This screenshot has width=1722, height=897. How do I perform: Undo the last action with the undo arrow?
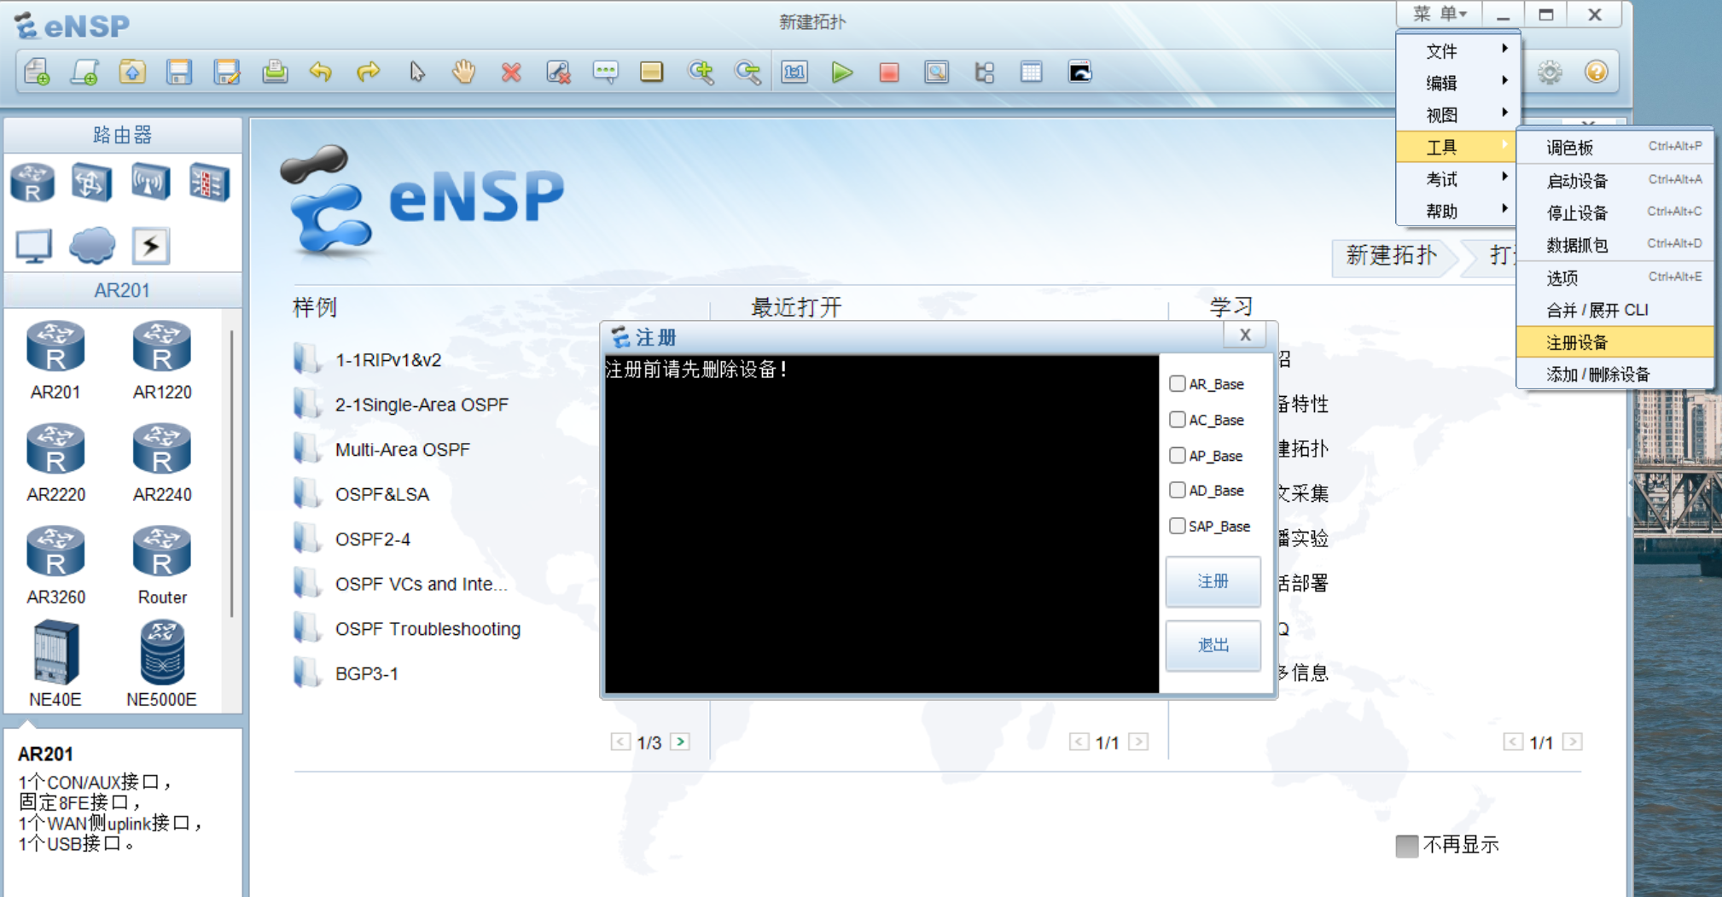tap(321, 73)
